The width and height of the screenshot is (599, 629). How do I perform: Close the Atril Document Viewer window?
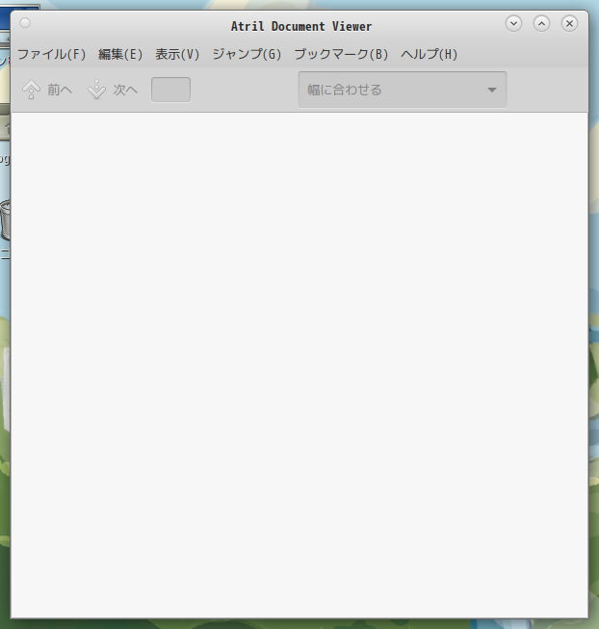[569, 23]
